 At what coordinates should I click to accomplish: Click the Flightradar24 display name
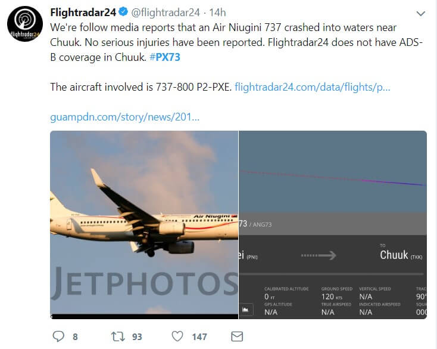pos(83,13)
